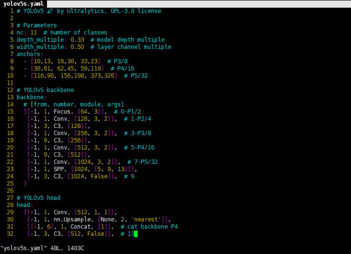Click the 'depth_multiple' key
351x254 pixels.
(40, 40)
